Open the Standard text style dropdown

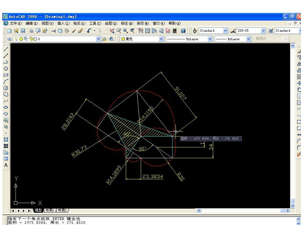225,30
